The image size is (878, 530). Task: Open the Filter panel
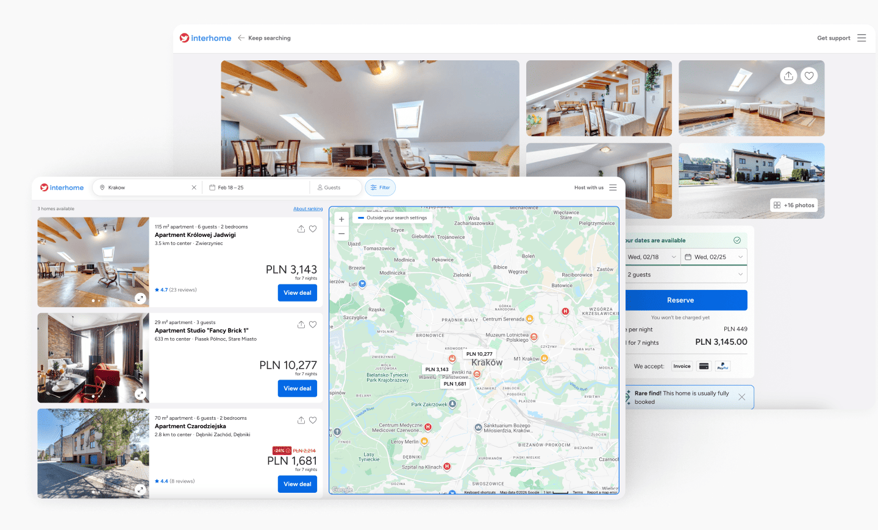pos(380,187)
